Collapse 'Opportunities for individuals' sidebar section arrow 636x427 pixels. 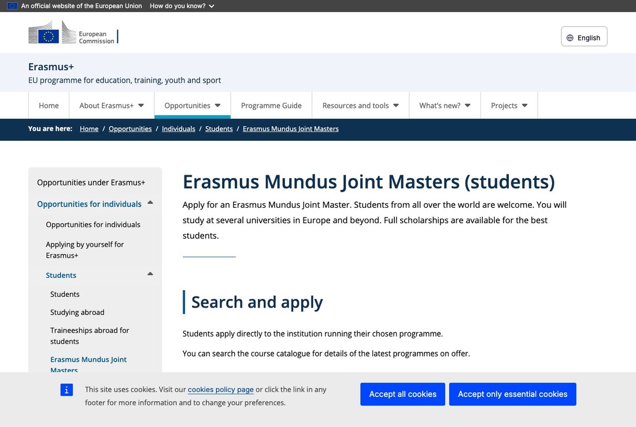pos(150,203)
